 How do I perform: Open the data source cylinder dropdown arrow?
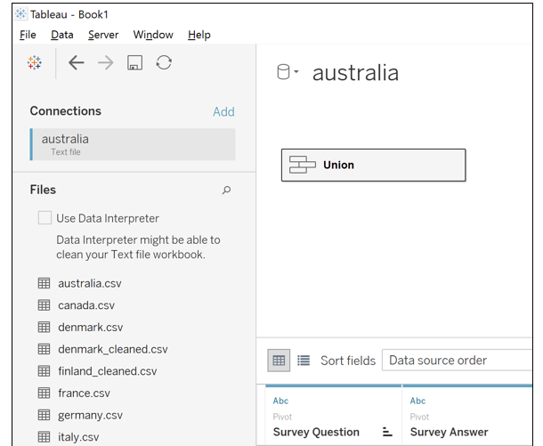(296, 73)
